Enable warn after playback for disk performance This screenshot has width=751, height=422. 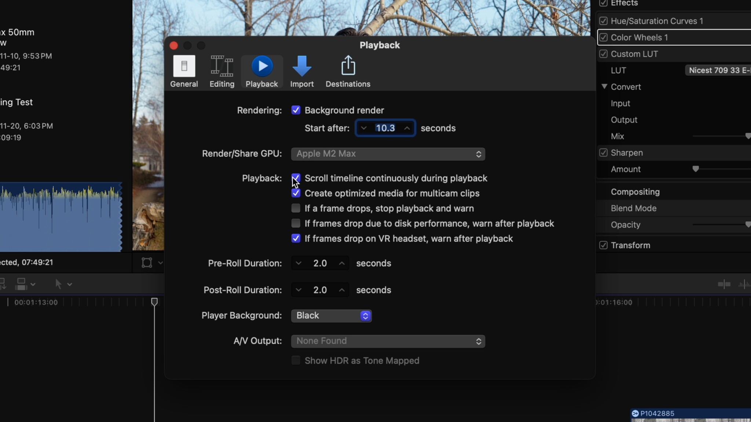click(x=296, y=223)
